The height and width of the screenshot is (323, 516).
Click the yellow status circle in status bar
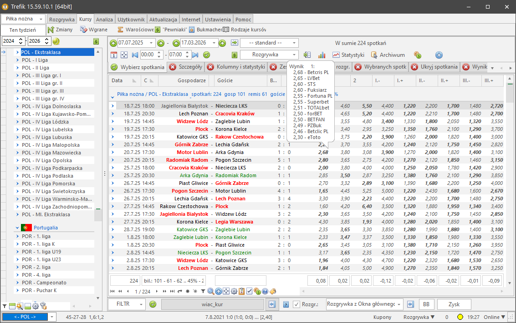[x=460, y=317]
